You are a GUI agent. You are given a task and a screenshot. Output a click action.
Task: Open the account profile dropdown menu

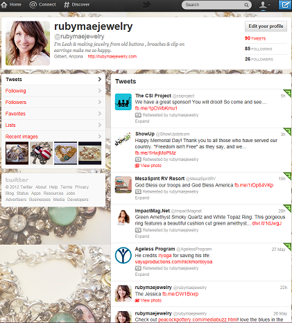264,5
